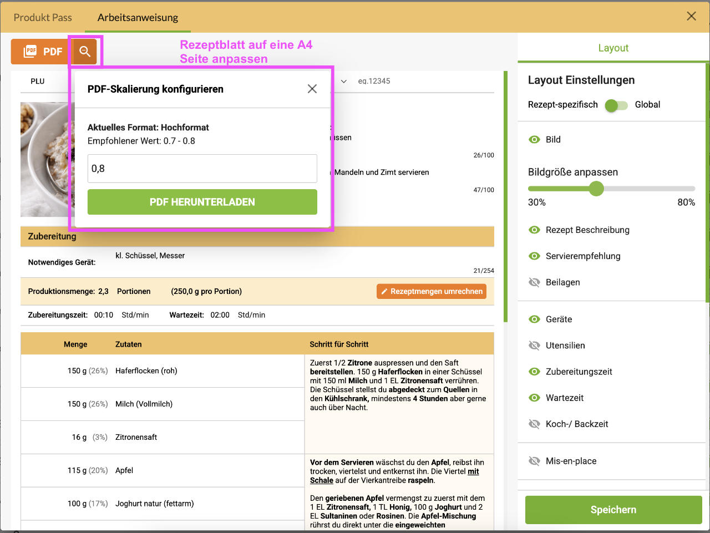
Task: Click the PDF HERUNTERLADEN button
Action: [202, 202]
